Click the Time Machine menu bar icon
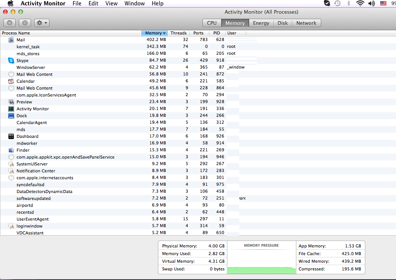 point(337,3)
